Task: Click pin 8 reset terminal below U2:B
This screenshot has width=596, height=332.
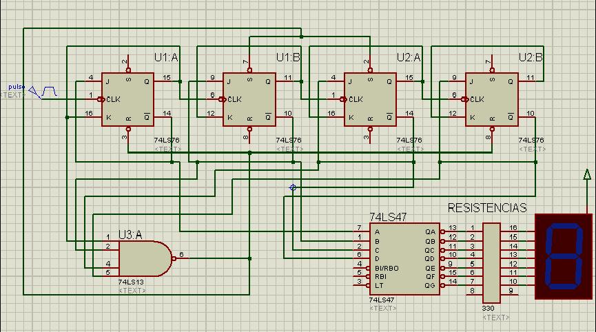Action: pos(491,135)
